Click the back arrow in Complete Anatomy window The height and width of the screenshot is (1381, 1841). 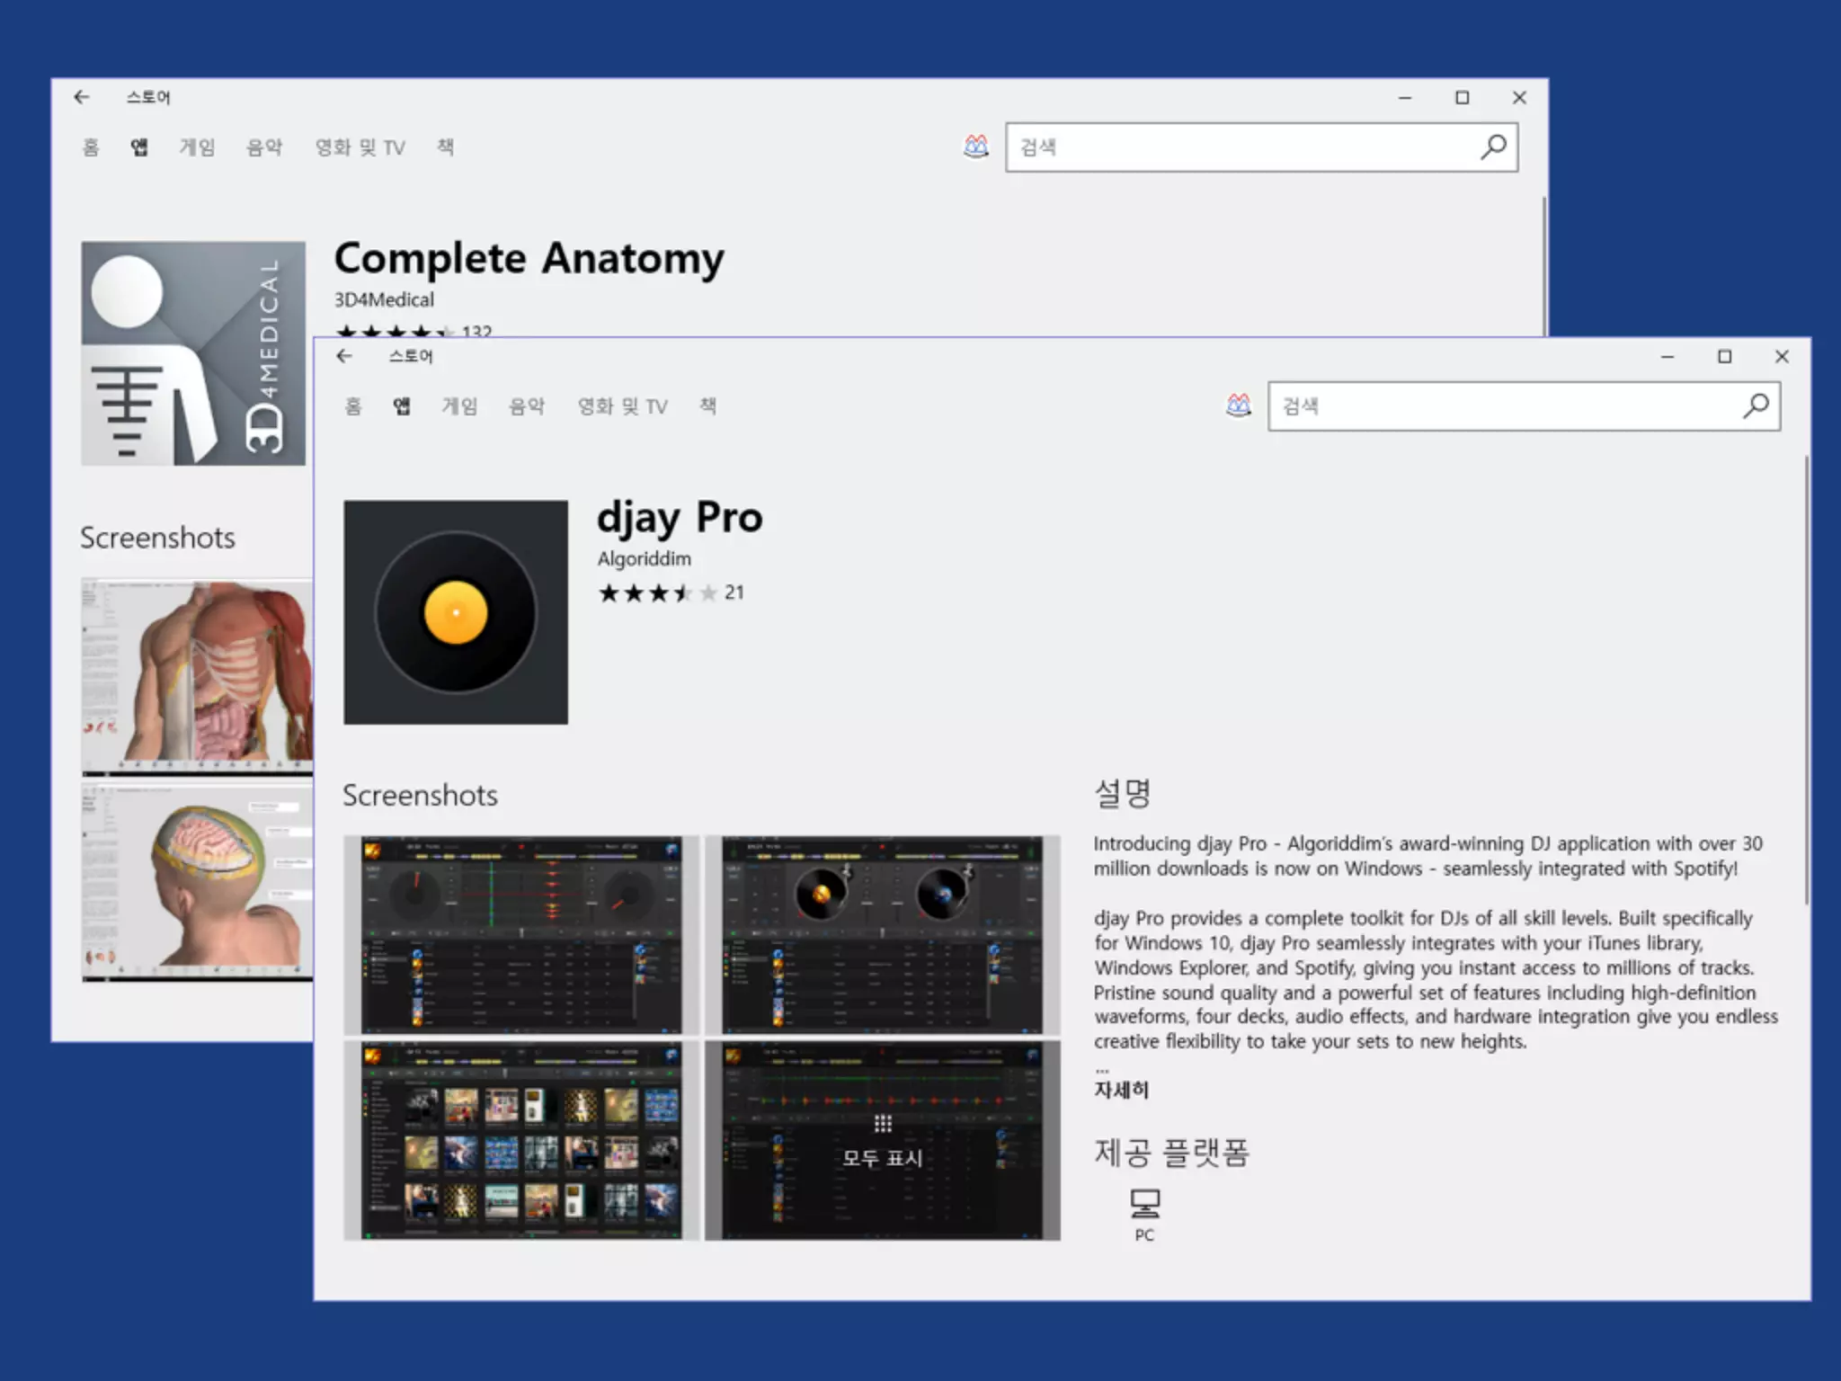click(82, 97)
